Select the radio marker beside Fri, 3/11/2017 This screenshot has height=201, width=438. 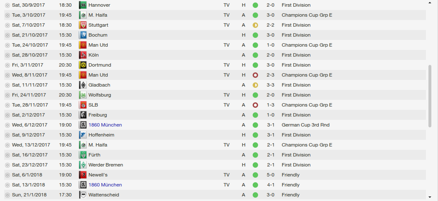[7, 65]
